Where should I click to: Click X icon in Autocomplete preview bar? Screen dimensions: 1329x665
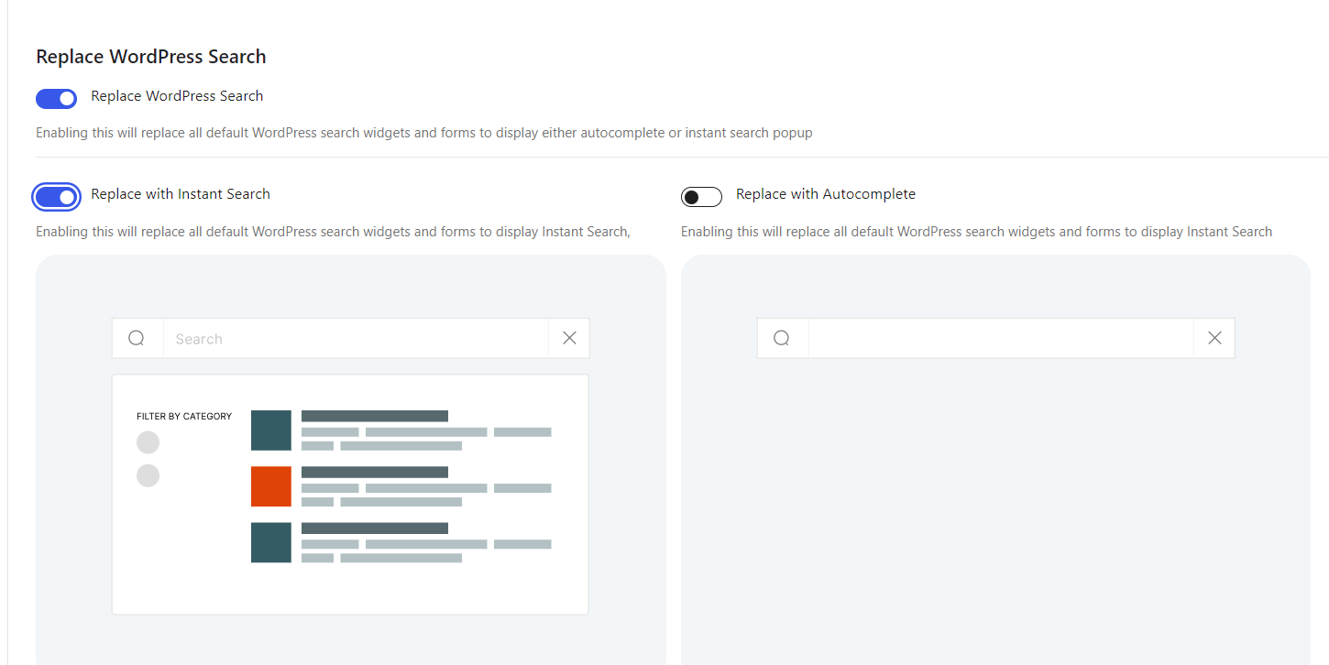[1214, 338]
